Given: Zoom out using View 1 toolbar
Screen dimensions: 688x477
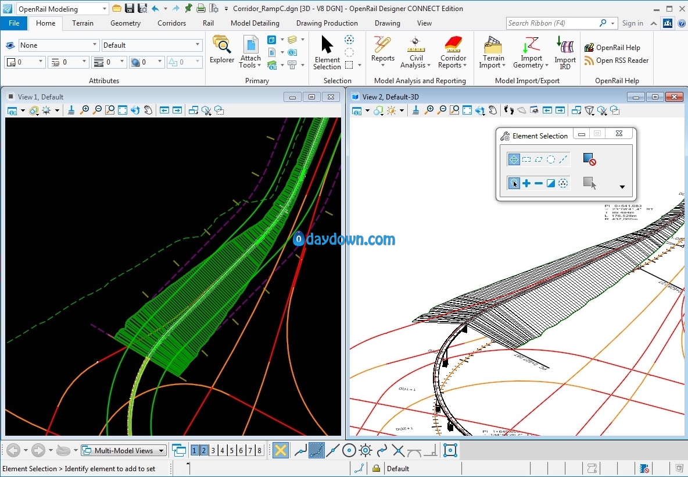Looking at the screenshot, I should click(98, 111).
